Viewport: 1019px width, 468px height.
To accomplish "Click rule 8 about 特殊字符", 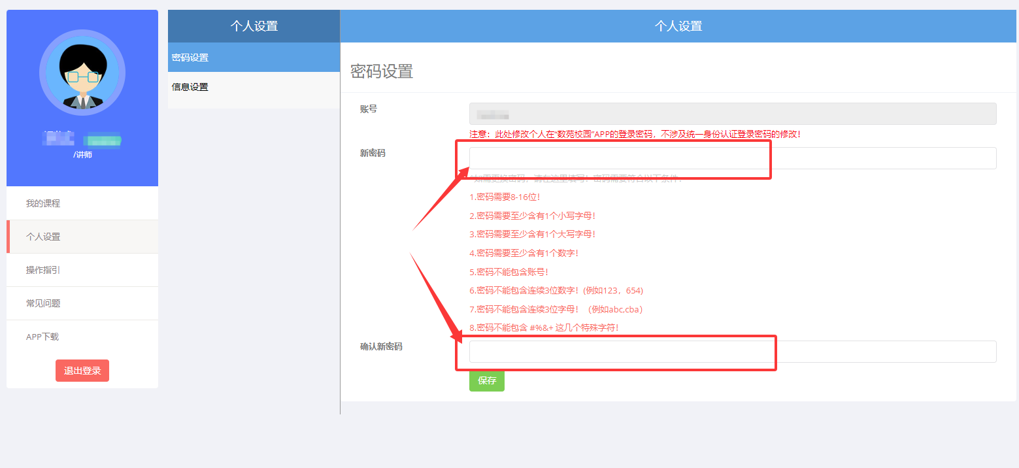I will 544,327.
